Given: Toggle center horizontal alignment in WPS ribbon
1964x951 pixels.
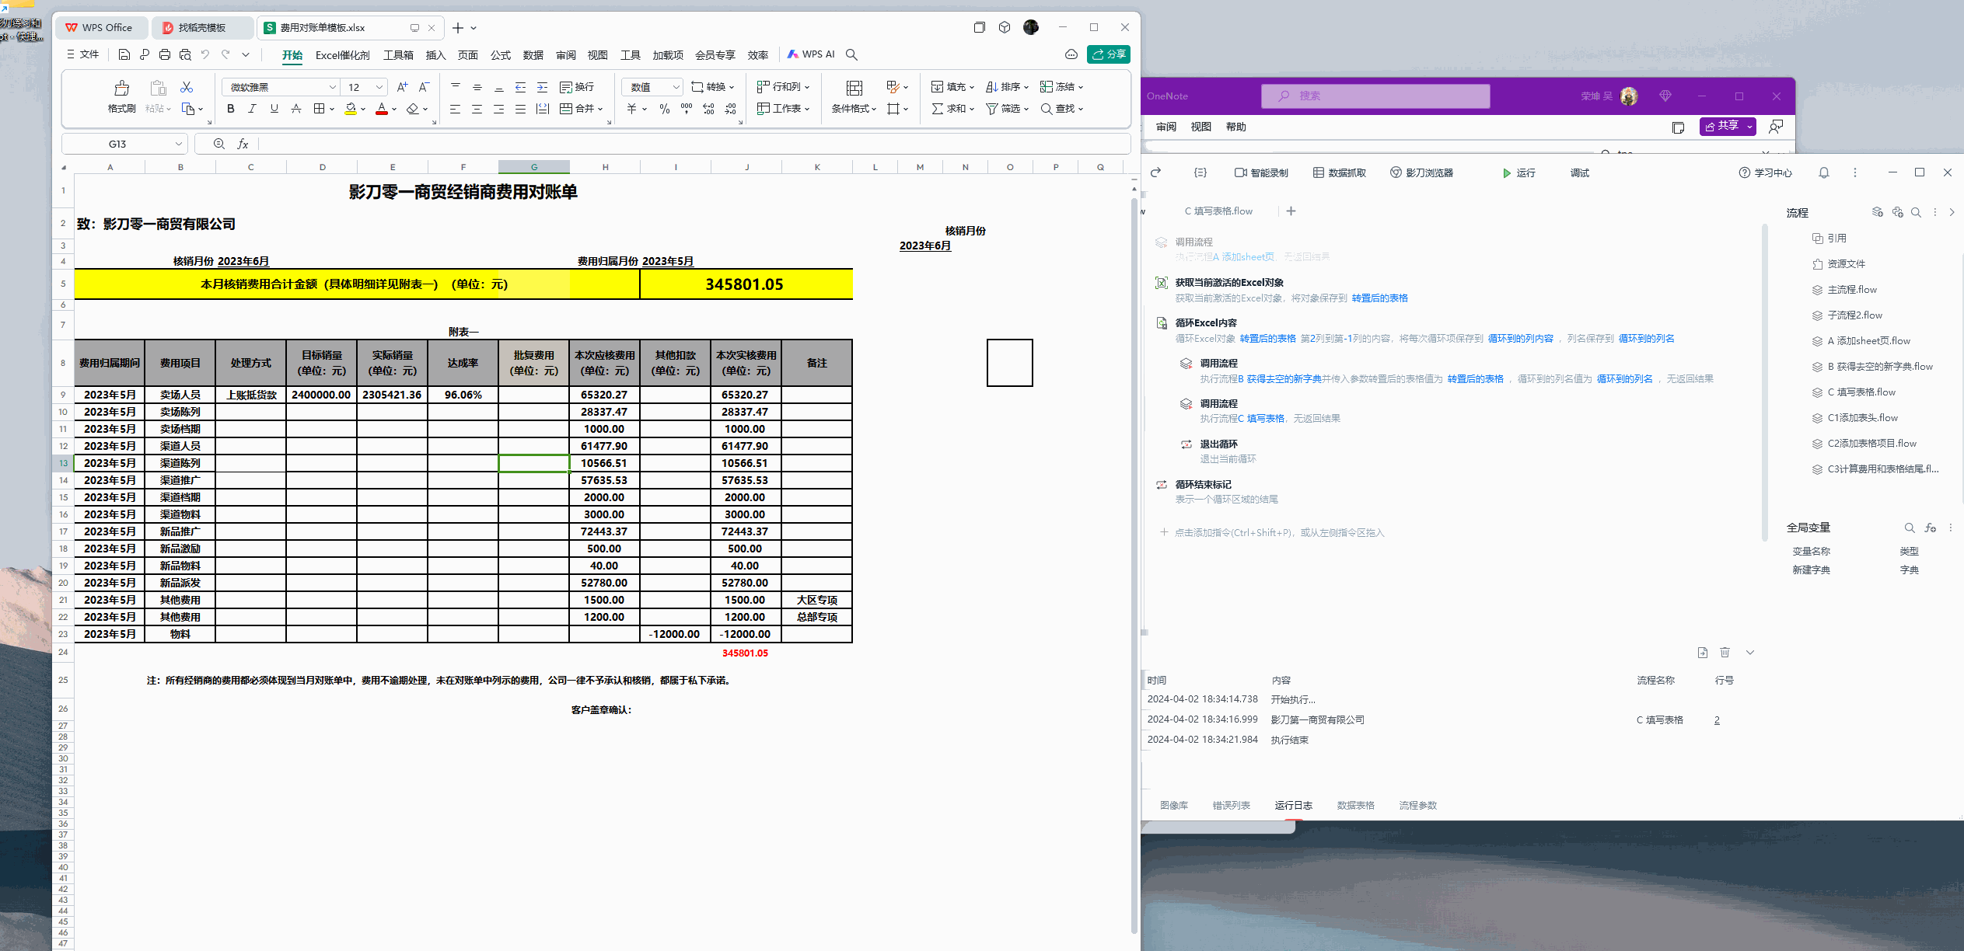Looking at the screenshot, I should [x=477, y=109].
